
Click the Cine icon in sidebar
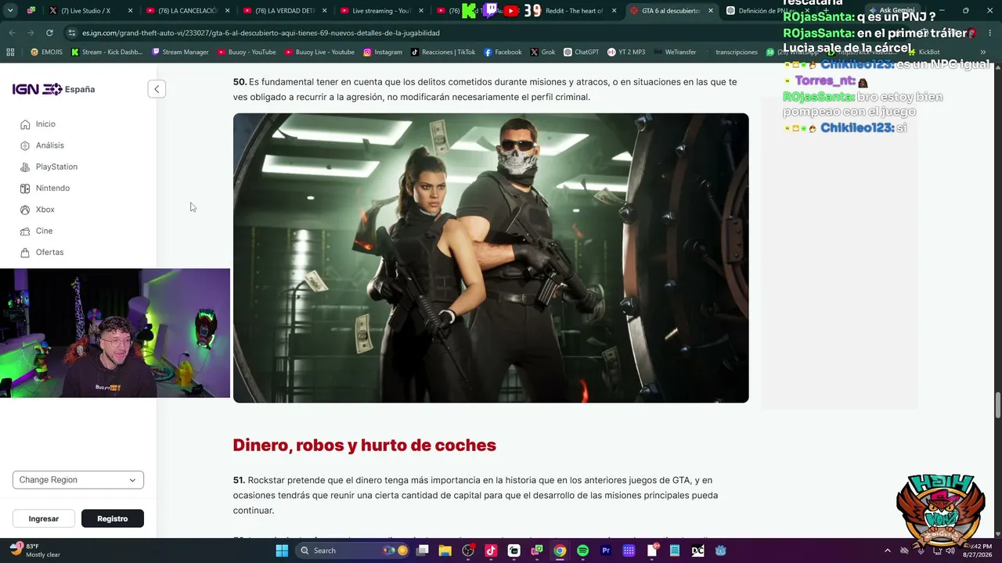26,231
